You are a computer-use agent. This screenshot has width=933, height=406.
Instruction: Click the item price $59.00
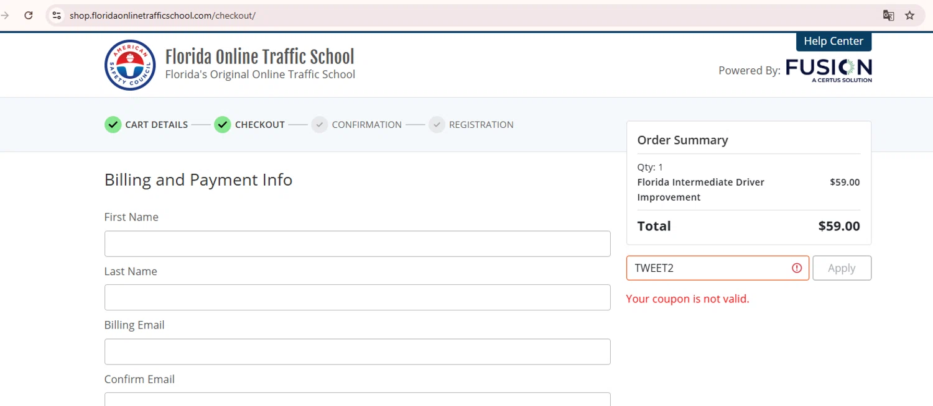pyautogui.click(x=845, y=183)
